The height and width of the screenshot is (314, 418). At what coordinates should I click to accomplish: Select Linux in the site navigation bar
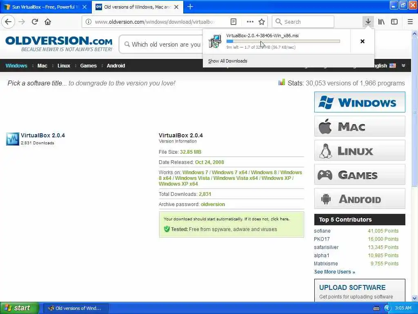(x=64, y=66)
